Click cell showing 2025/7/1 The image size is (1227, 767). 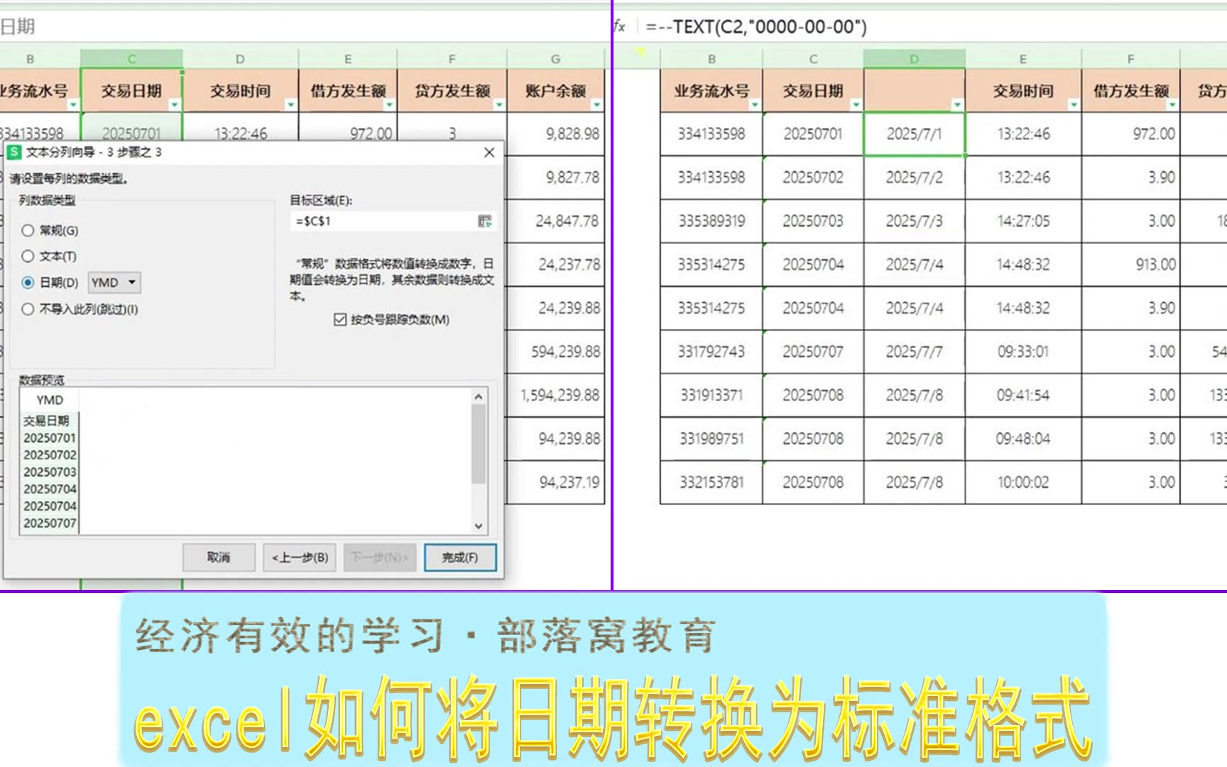point(915,134)
